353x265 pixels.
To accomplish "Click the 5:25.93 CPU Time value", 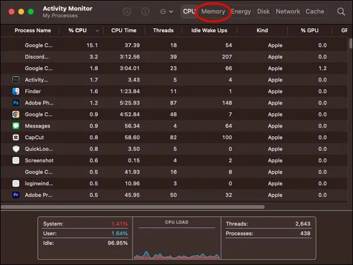I will tap(129, 103).
